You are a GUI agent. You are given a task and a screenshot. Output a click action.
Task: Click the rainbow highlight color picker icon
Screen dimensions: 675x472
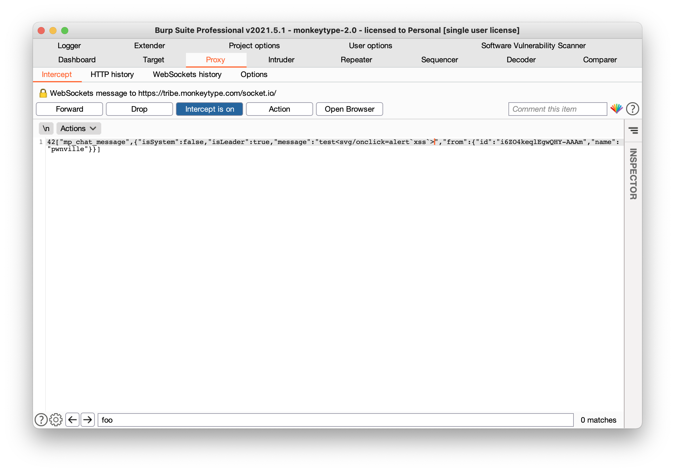[616, 109]
